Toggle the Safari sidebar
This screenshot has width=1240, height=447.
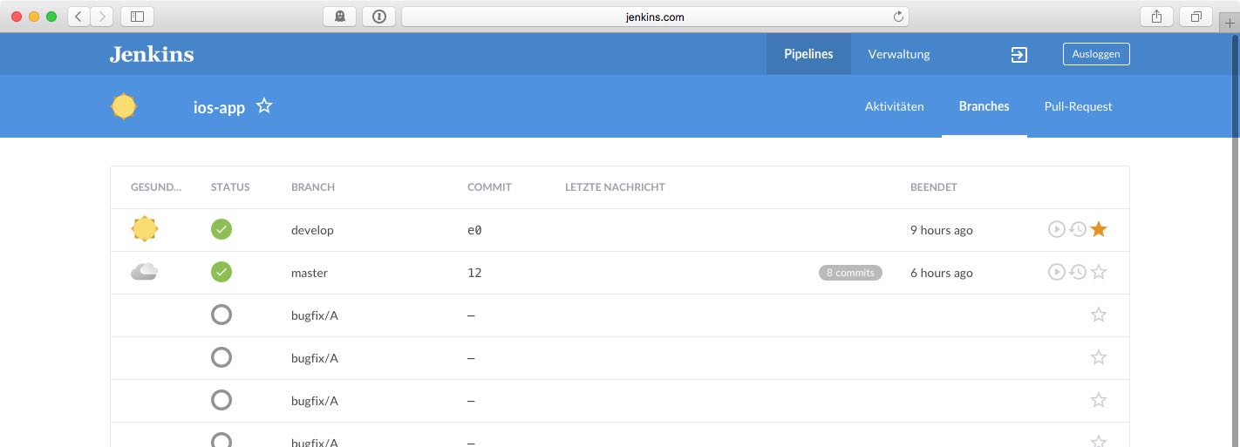[137, 17]
